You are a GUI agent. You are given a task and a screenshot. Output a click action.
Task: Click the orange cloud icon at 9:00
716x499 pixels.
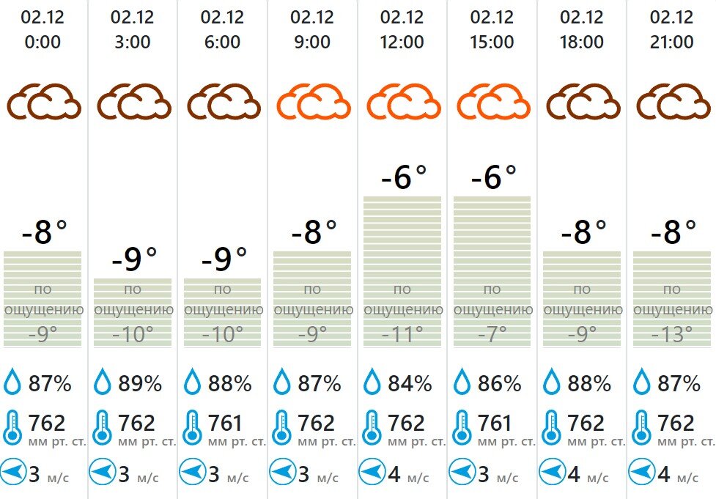click(314, 101)
